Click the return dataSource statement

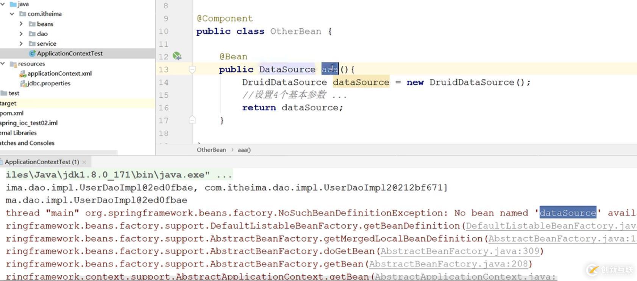pyautogui.click(x=292, y=108)
